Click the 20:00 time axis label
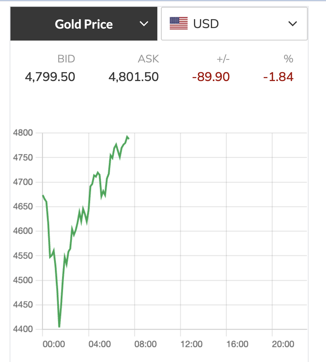Screen dimensions: 326x362 pyautogui.click(x=283, y=344)
